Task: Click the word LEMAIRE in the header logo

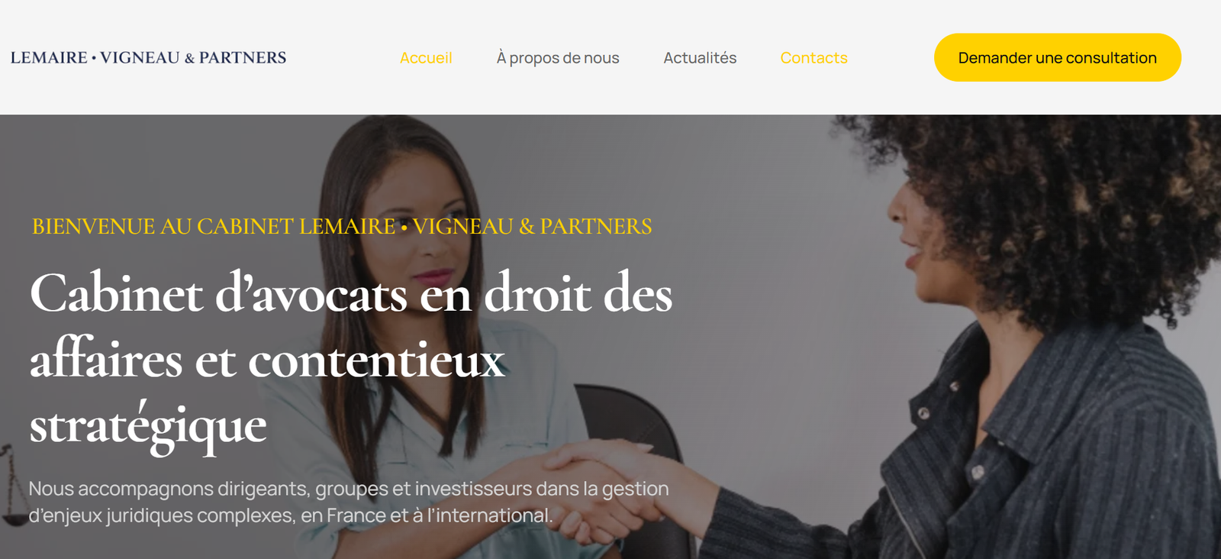Action: click(x=49, y=57)
